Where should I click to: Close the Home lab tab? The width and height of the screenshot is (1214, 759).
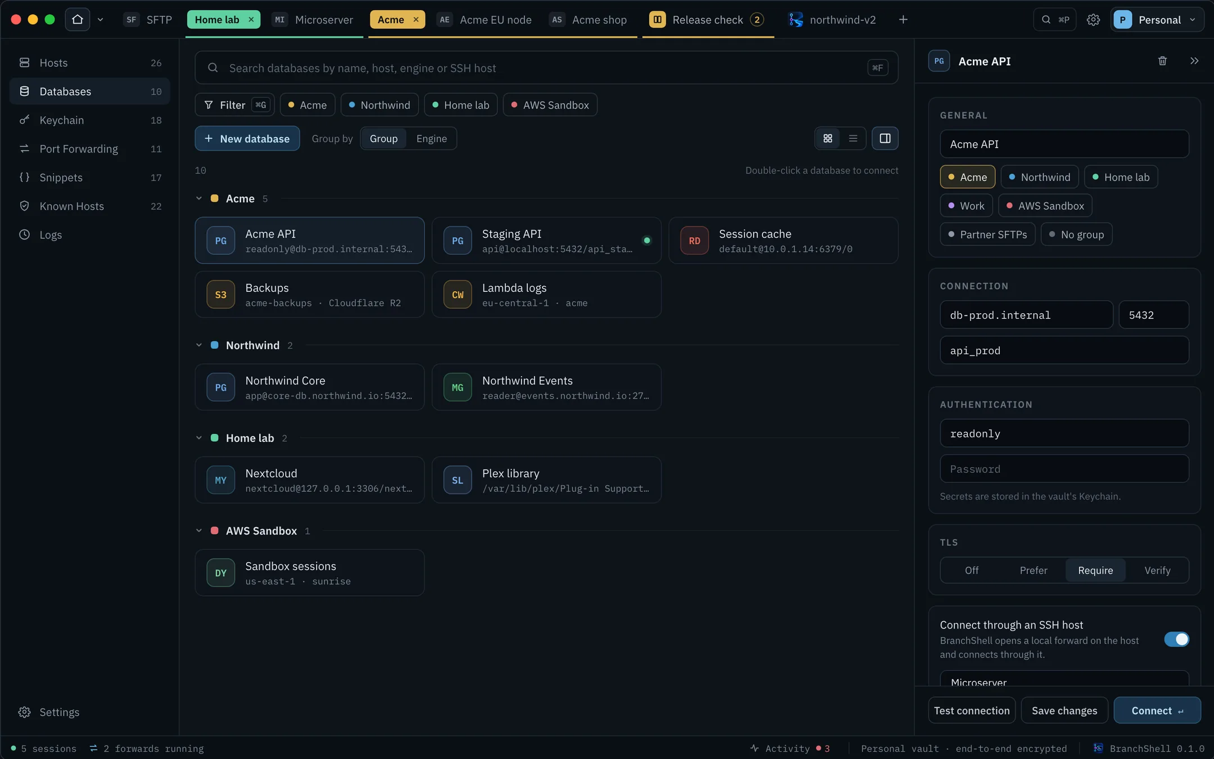[251, 20]
